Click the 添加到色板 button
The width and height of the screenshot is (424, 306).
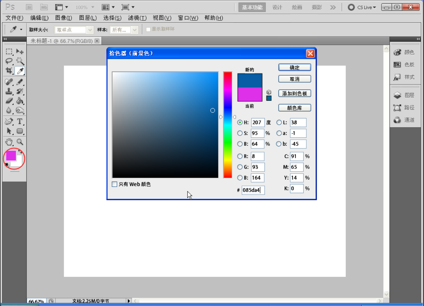[x=295, y=94]
